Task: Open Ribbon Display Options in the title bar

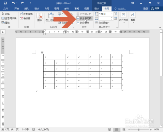Action: pyautogui.click(x=132, y=3)
